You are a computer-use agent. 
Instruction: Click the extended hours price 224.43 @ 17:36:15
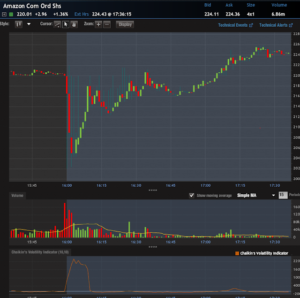[x=112, y=14]
